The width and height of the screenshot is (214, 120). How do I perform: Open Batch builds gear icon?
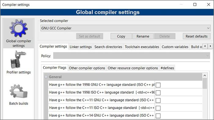[x=18, y=91]
